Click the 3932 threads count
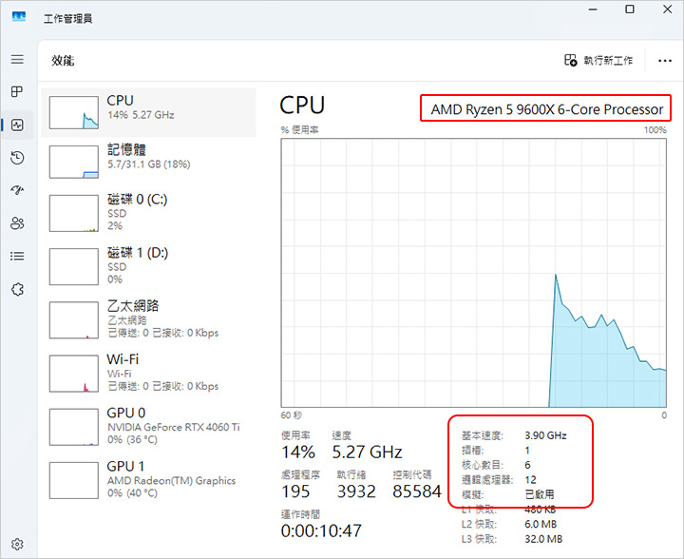This screenshot has height=559, width=684. click(x=356, y=492)
